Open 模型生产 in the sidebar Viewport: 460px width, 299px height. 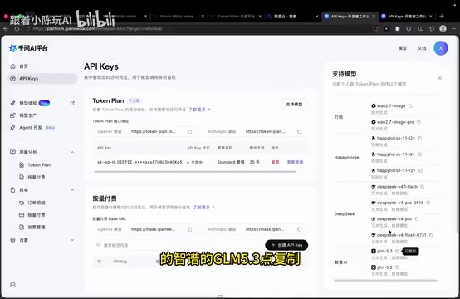(28, 115)
